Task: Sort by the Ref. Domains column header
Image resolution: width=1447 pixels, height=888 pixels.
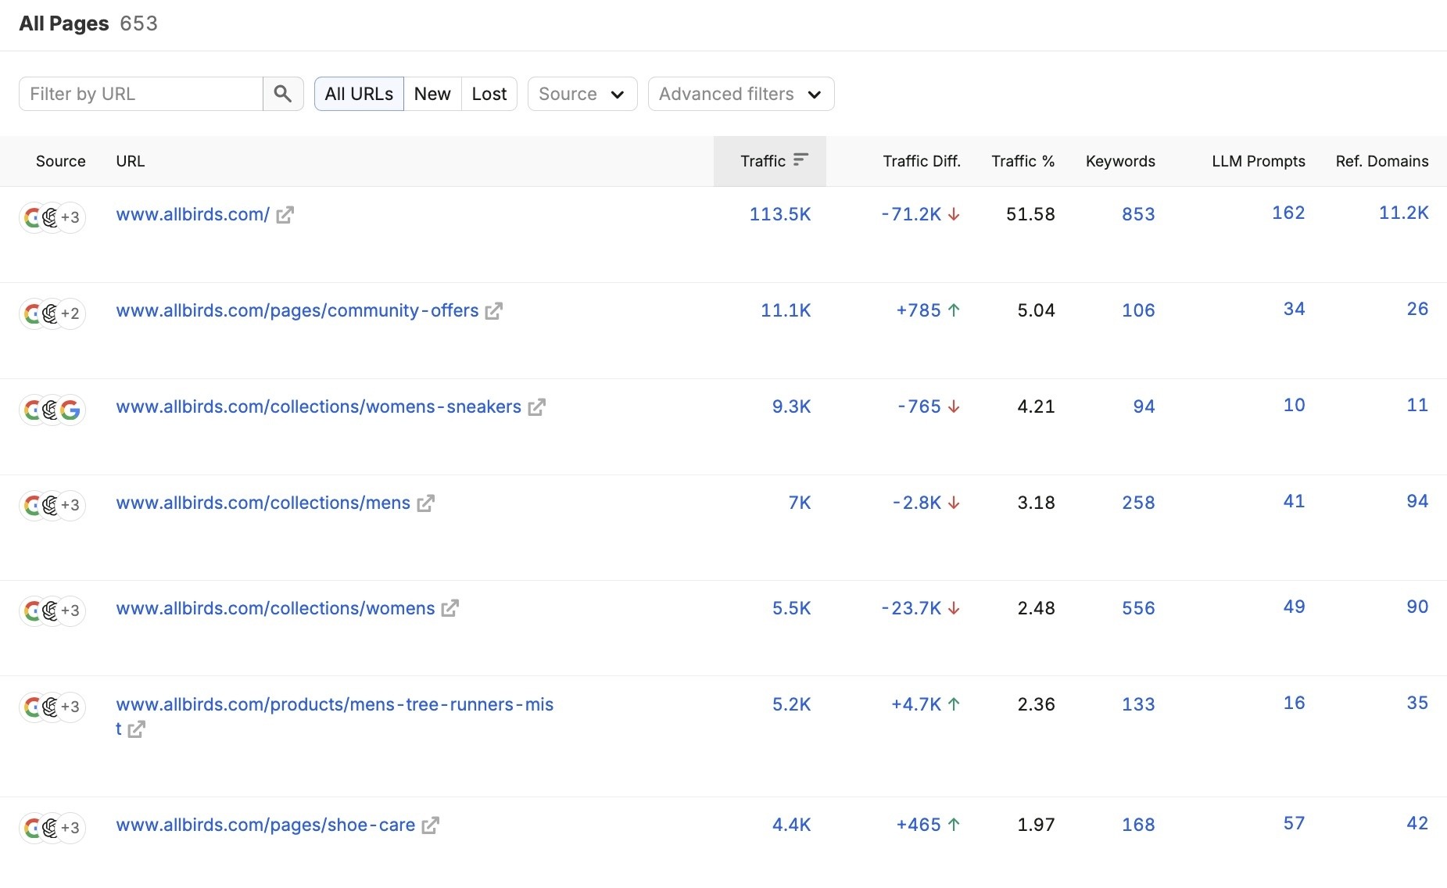Action: click(1382, 161)
